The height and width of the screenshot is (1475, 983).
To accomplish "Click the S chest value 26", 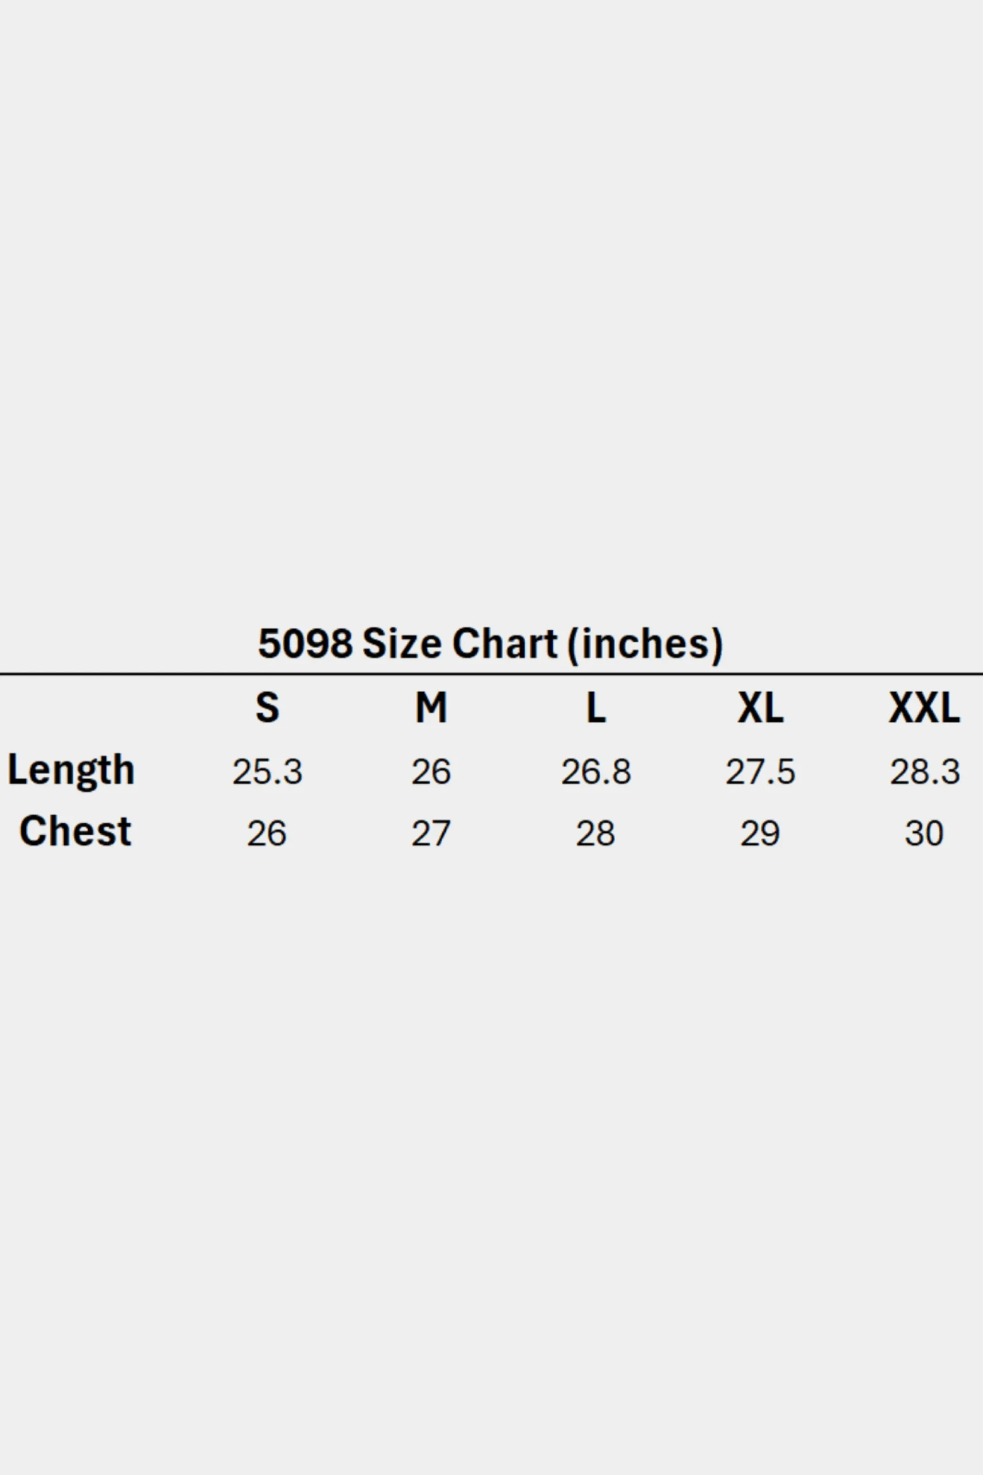I will [267, 834].
